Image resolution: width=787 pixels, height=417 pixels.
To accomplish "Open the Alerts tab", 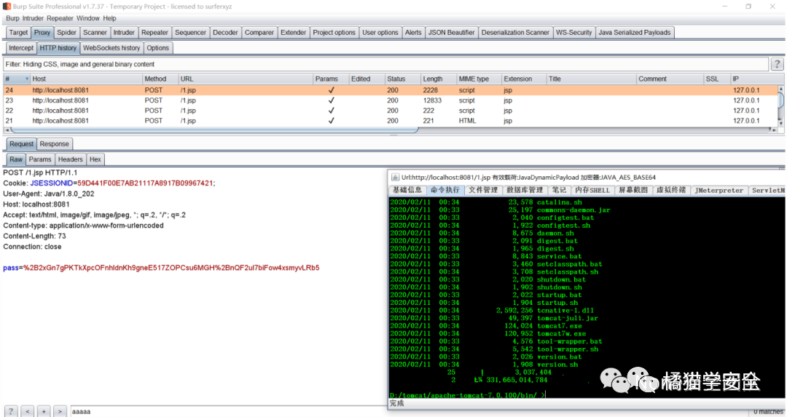I will click(413, 33).
